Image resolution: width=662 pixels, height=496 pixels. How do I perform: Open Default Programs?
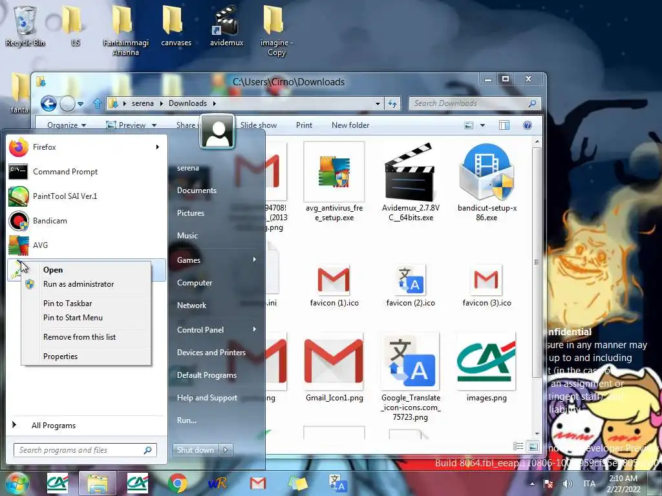click(x=206, y=375)
